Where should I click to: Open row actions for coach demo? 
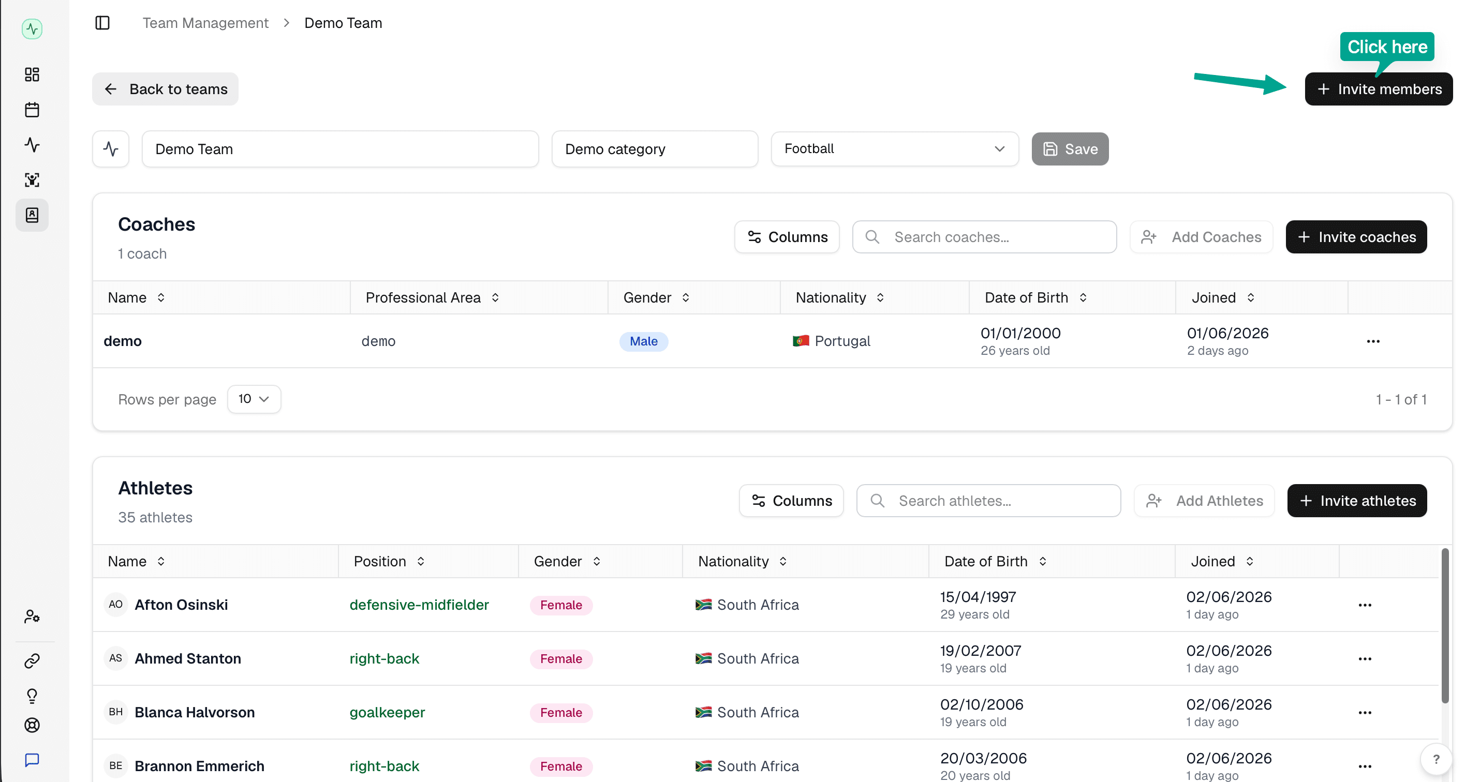coord(1373,342)
